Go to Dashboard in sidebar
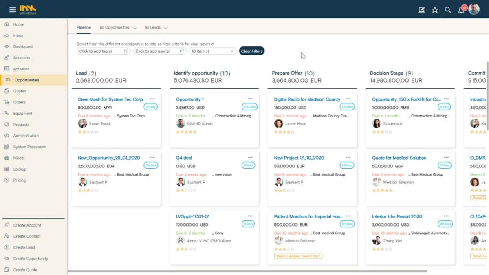The image size is (489, 275). coord(23,46)
